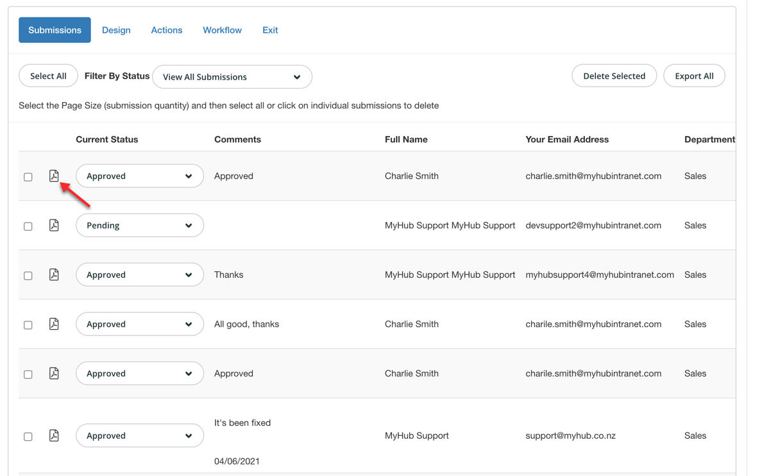Click the Current Status column header
This screenshot has height=476, width=764.
106,139
